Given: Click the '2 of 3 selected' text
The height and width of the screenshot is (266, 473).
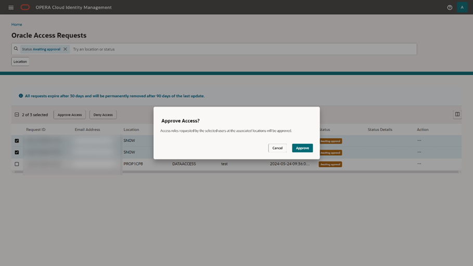Looking at the screenshot, I should tap(35, 115).
